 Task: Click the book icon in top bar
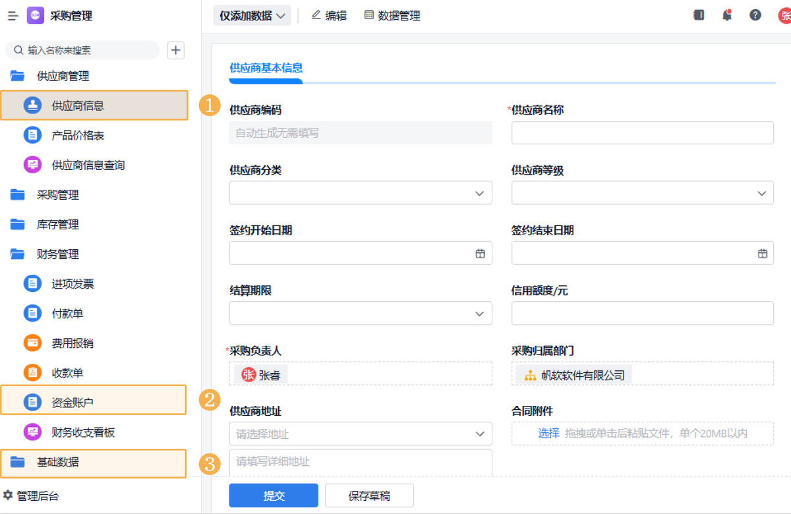pos(699,15)
